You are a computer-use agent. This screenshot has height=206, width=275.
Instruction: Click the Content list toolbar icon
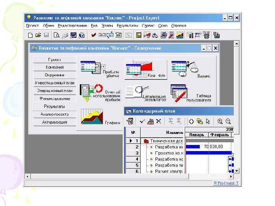tap(118, 35)
